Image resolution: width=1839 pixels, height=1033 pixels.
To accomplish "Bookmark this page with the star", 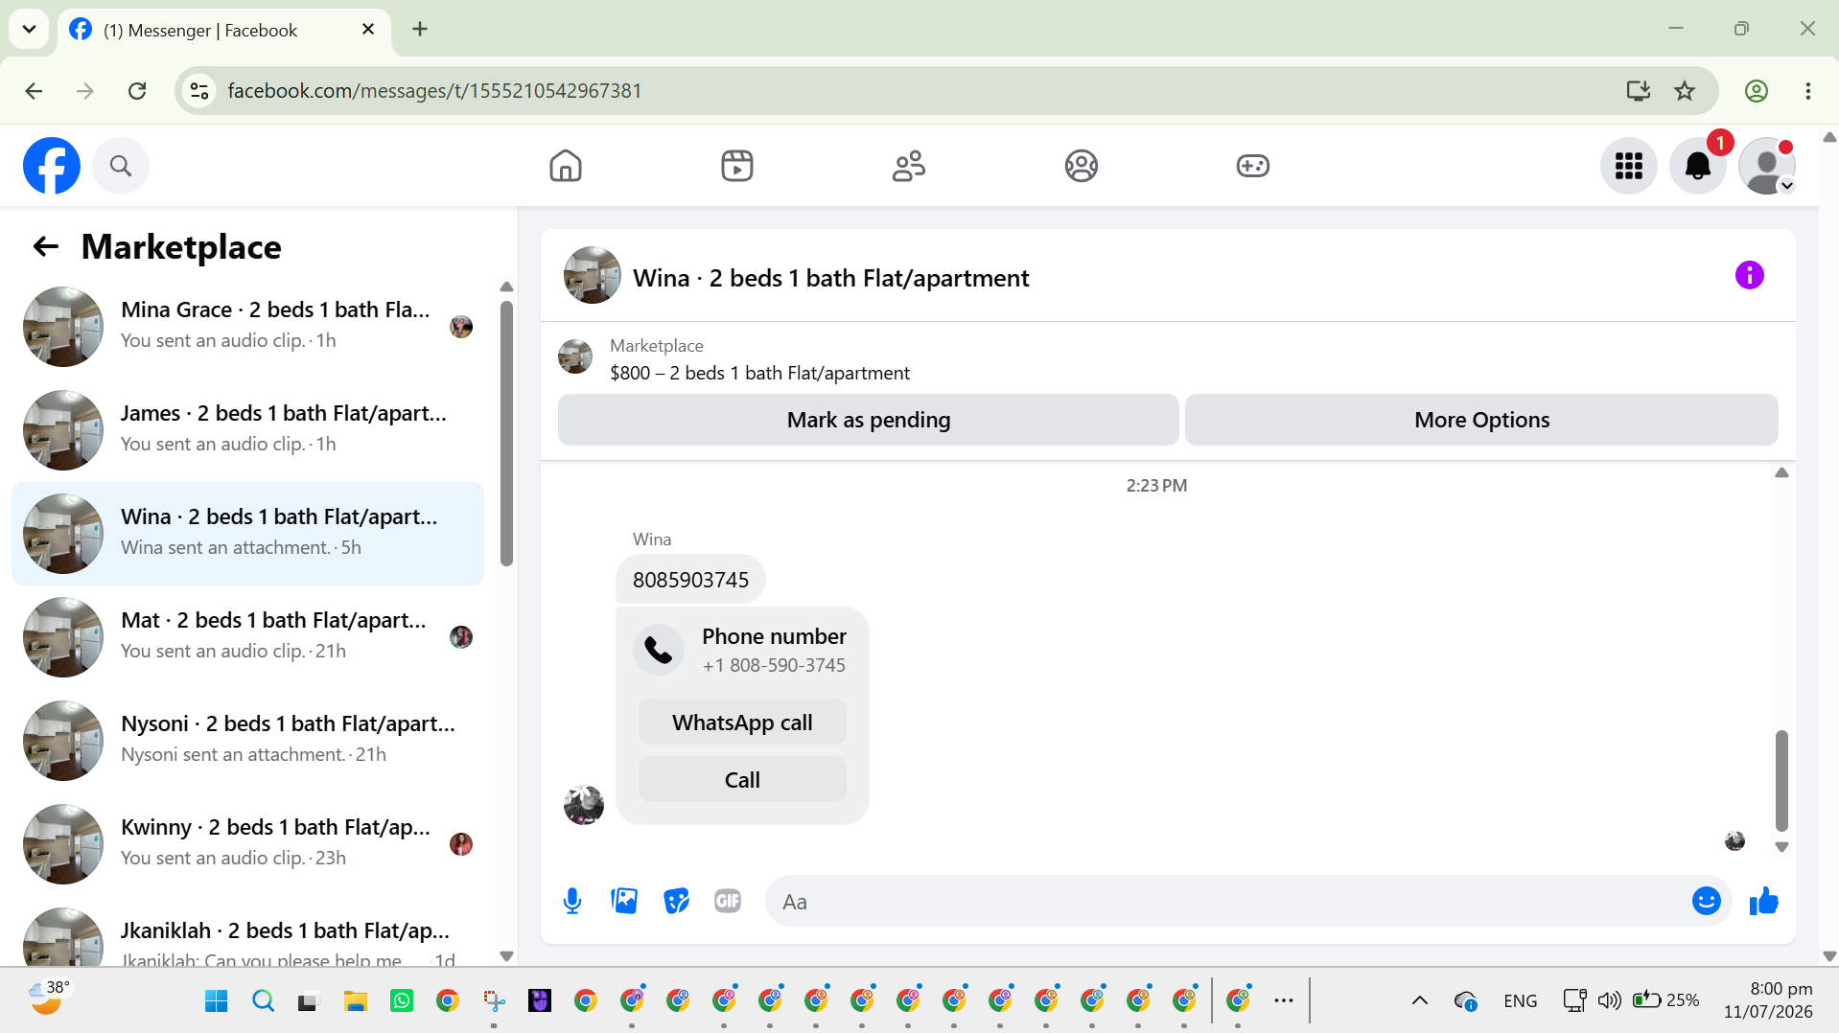I will click(x=1685, y=91).
